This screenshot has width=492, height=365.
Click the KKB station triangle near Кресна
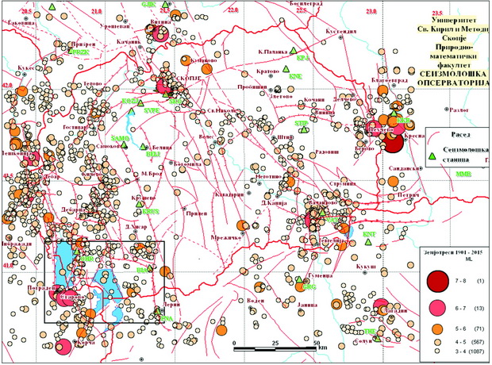click(394, 113)
